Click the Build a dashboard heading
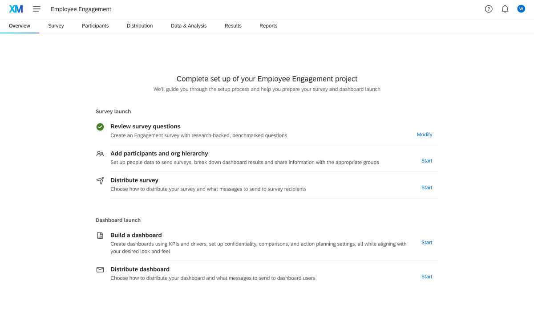This screenshot has width=534, height=334. pyautogui.click(x=136, y=235)
